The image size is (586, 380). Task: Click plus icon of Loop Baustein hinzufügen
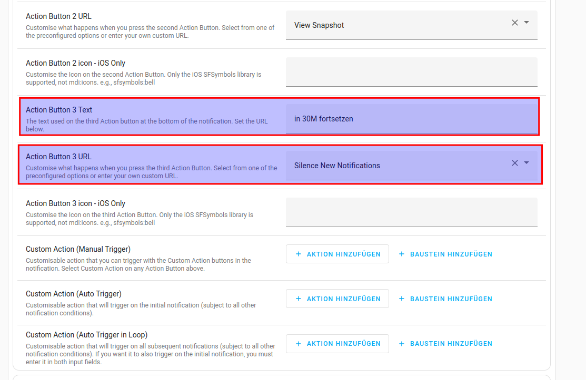402,344
